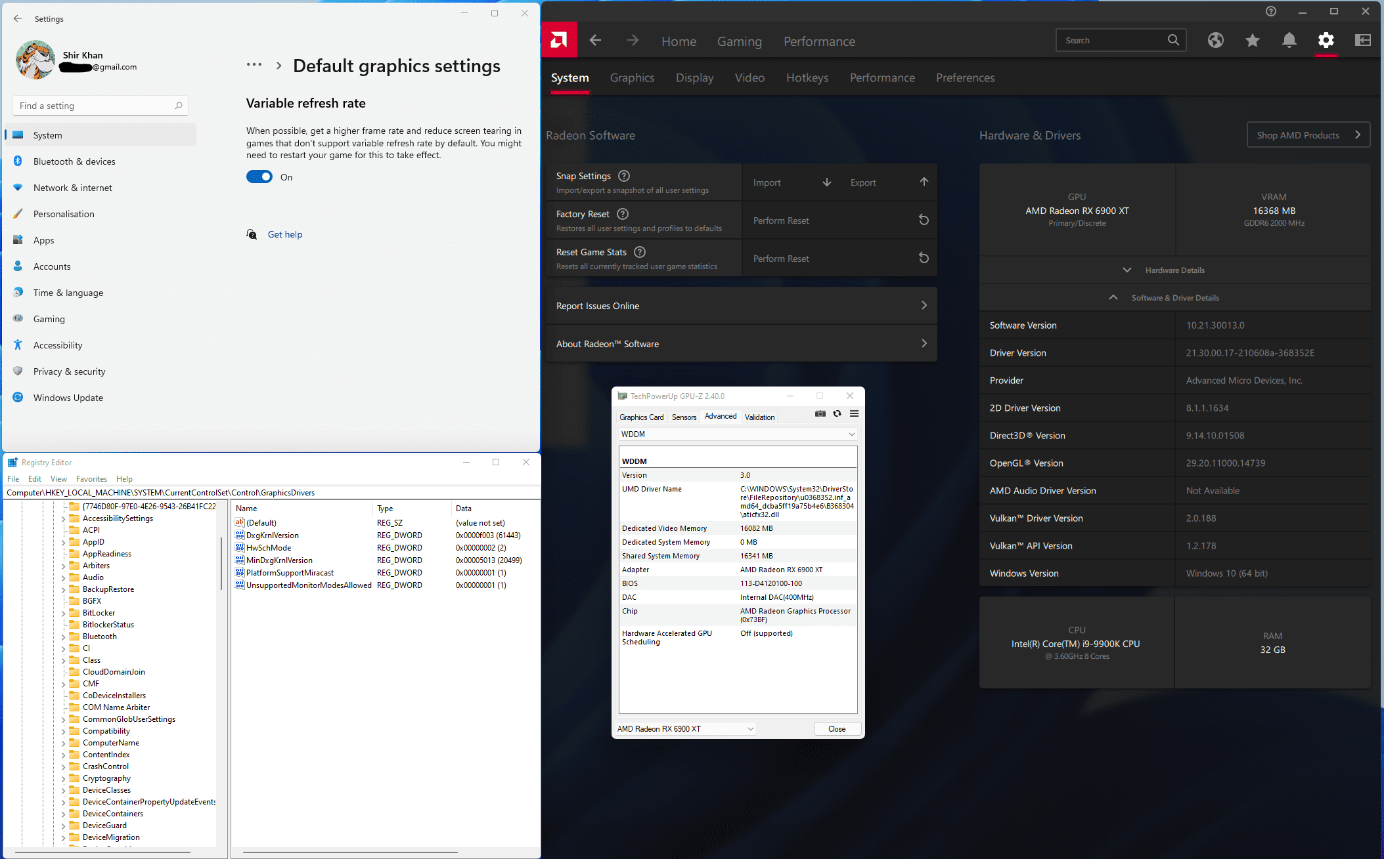Open the GPU-Z hamburger menu
This screenshot has width=1384, height=859.
tap(854, 414)
